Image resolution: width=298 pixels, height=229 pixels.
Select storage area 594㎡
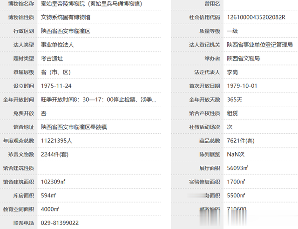coord(48,196)
